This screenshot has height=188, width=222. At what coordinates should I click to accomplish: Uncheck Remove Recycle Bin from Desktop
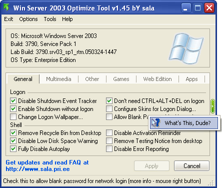13,133
